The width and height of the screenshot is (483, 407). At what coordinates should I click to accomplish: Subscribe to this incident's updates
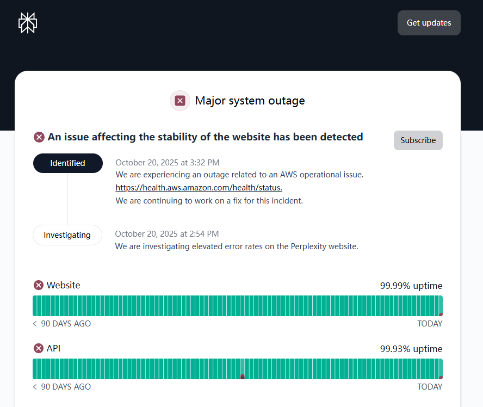pyautogui.click(x=418, y=140)
